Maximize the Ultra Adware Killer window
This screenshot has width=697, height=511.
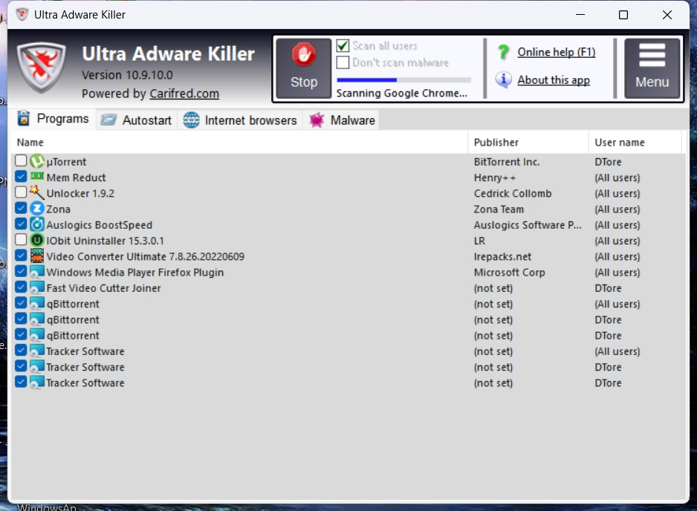point(623,15)
